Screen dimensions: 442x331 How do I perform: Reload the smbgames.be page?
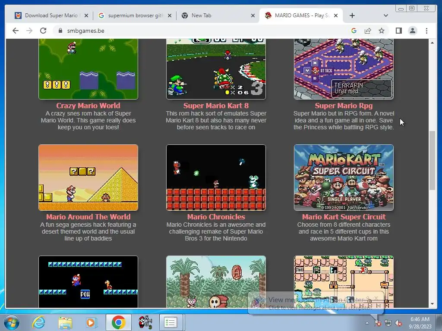point(43,31)
